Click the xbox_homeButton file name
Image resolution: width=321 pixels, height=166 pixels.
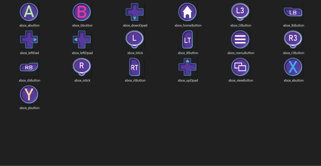pyautogui.click(x=188, y=26)
